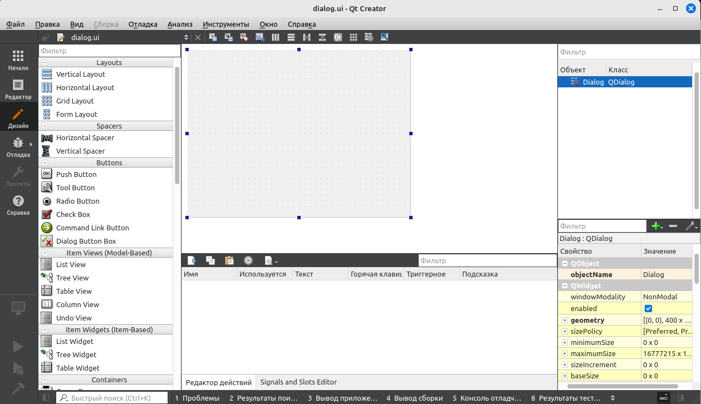Select the Tool Button widget
This screenshot has width=701, height=404.
tap(75, 188)
